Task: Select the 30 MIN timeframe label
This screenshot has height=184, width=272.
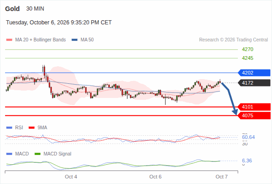Action: 35,9
